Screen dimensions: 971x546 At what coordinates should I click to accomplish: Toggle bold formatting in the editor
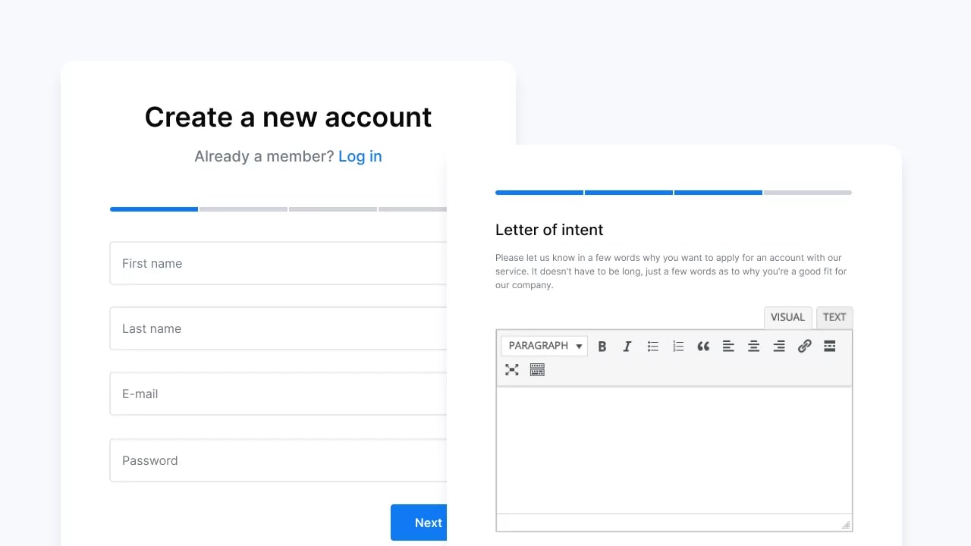coord(602,347)
